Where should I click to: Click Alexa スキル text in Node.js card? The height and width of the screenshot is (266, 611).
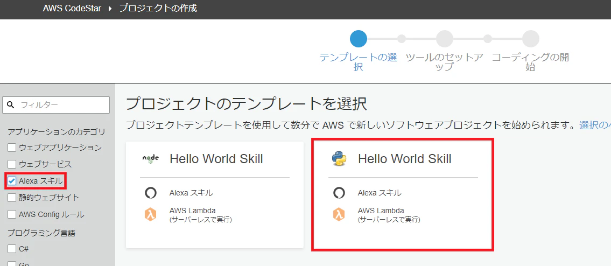[x=191, y=193]
